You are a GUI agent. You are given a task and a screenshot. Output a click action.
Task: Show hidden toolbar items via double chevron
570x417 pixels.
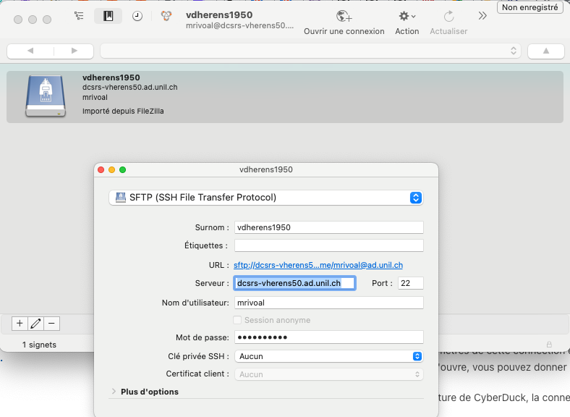click(482, 16)
